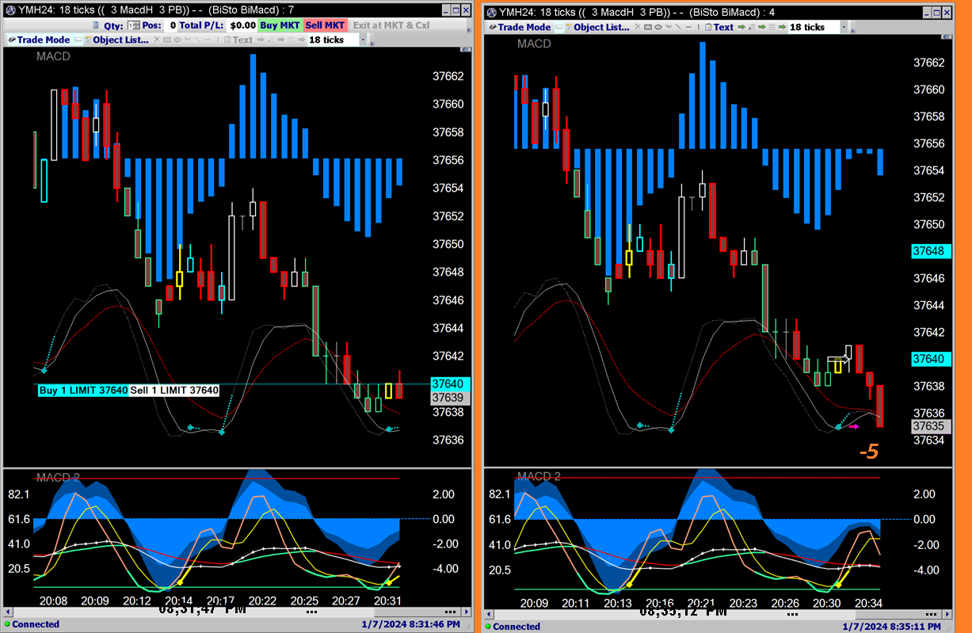
Task: Click Trade Mode adjacent panel icon in left window
Action: (x=78, y=40)
